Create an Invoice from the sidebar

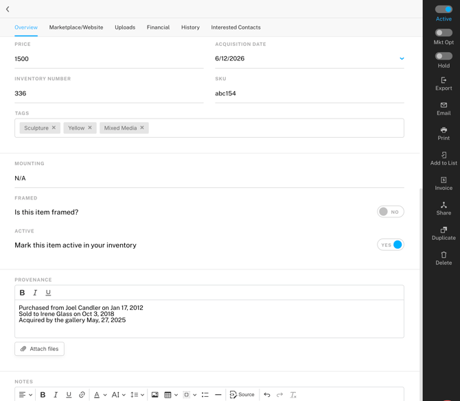pos(444,184)
